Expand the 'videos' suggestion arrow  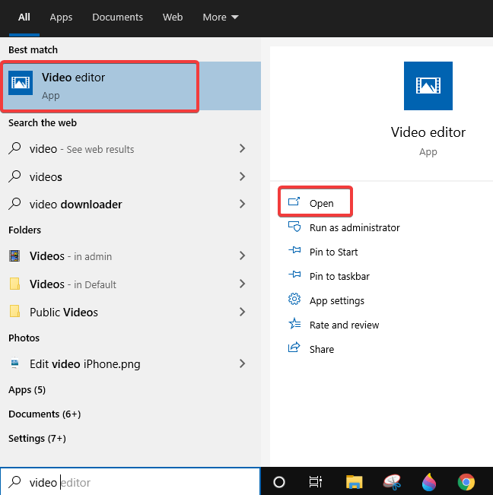click(242, 176)
